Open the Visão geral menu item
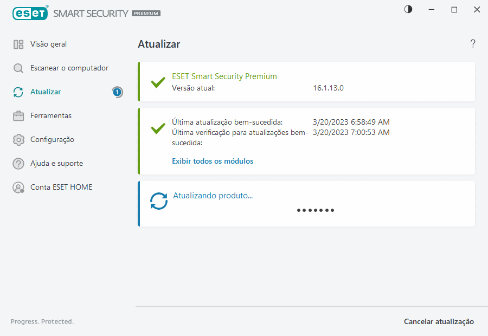The image size is (488, 336). [x=49, y=44]
